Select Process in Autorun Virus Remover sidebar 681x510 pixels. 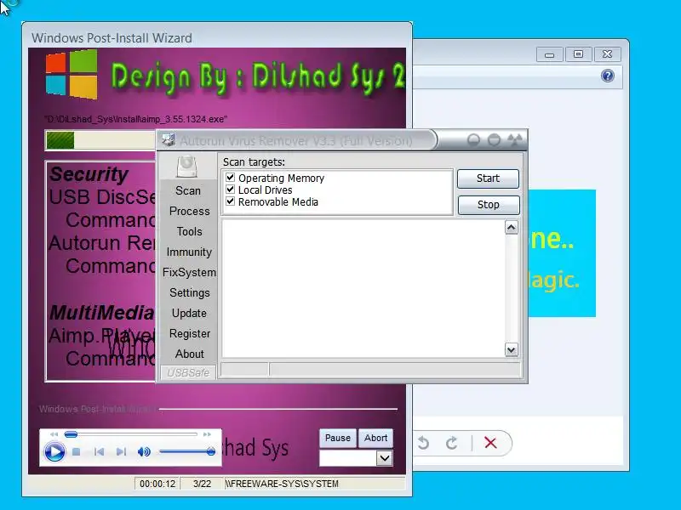point(189,211)
